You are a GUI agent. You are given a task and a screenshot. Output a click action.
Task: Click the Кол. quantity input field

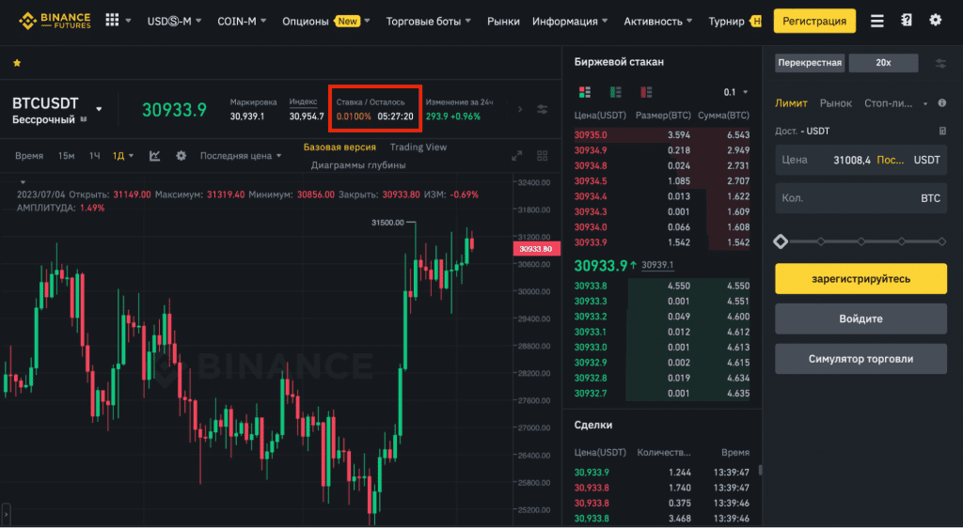[860, 198]
